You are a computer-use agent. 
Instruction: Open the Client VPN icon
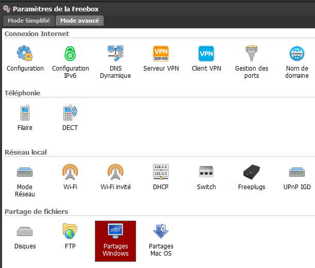(x=206, y=54)
